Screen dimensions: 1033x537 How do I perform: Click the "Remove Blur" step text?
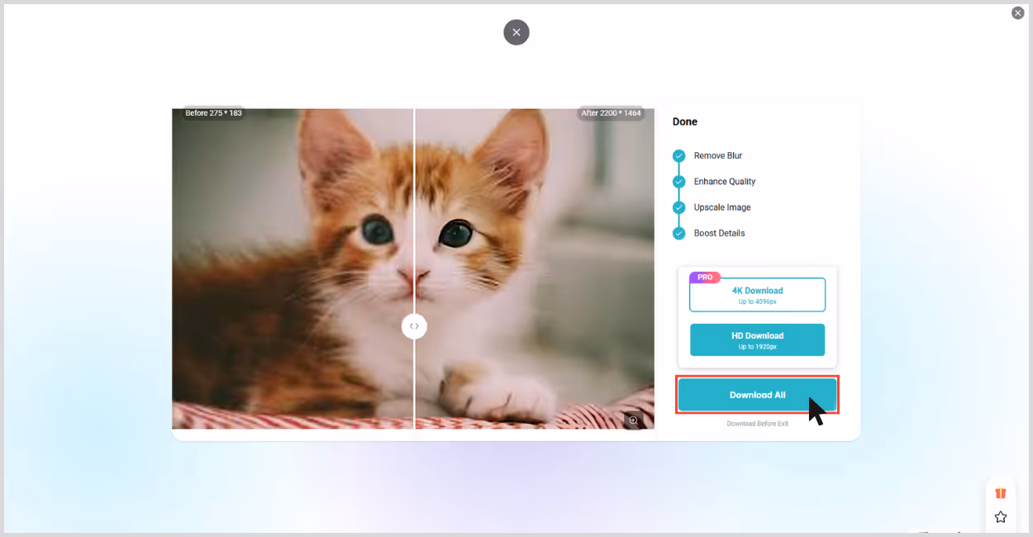718,155
